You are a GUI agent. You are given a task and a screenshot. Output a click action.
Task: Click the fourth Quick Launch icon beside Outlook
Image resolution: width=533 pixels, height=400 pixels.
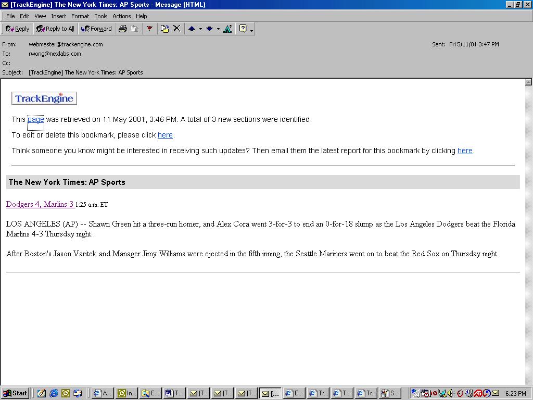point(78,393)
